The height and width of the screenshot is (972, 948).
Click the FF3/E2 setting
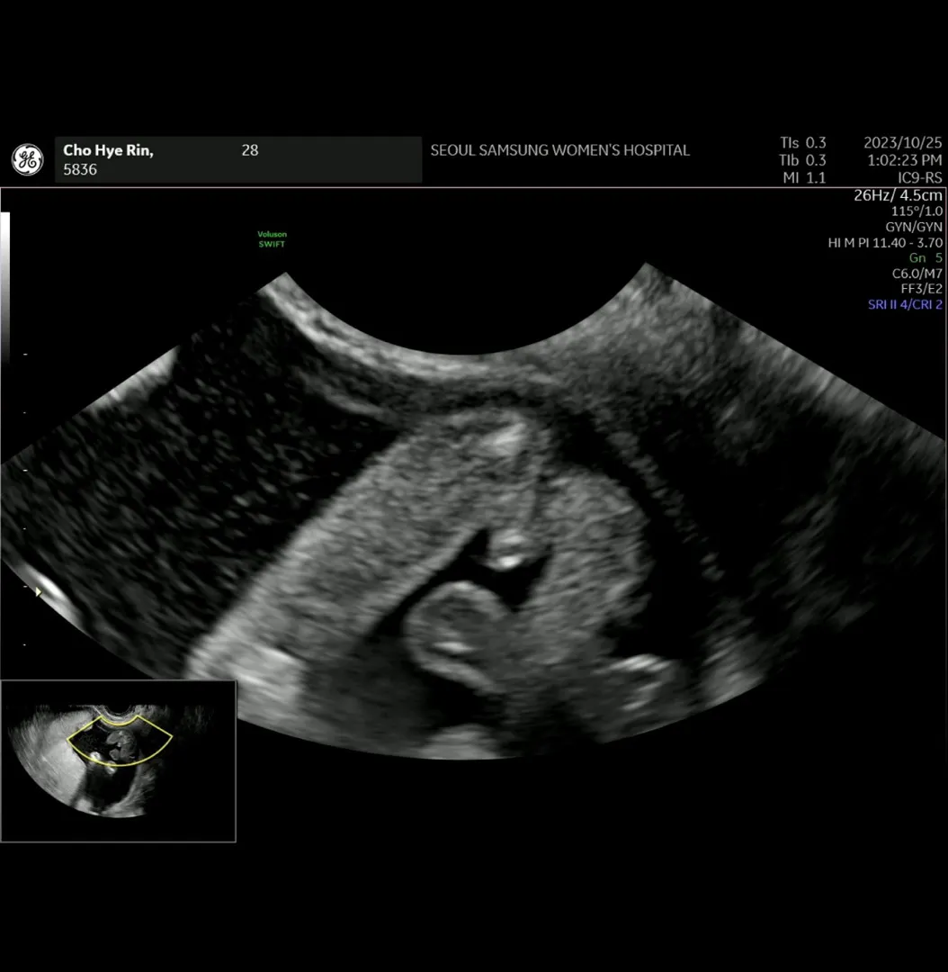[x=921, y=289]
